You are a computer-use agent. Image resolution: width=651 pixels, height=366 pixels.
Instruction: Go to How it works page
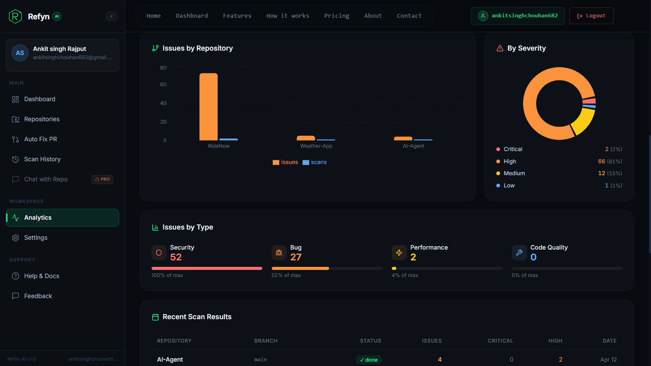[288, 16]
